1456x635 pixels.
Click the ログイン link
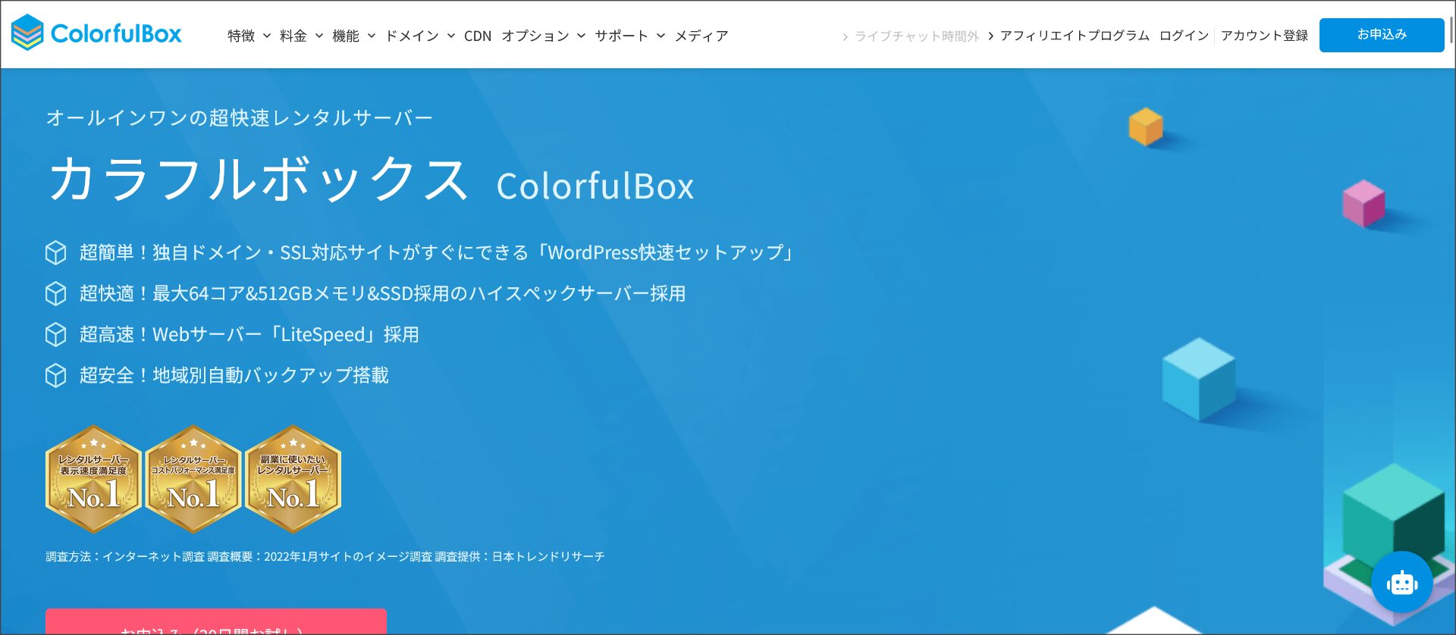[1185, 36]
